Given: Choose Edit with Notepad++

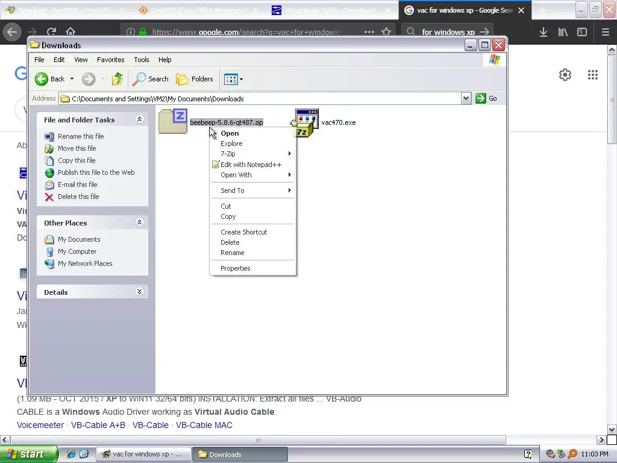Looking at the screenshot, I should point(252,165).
